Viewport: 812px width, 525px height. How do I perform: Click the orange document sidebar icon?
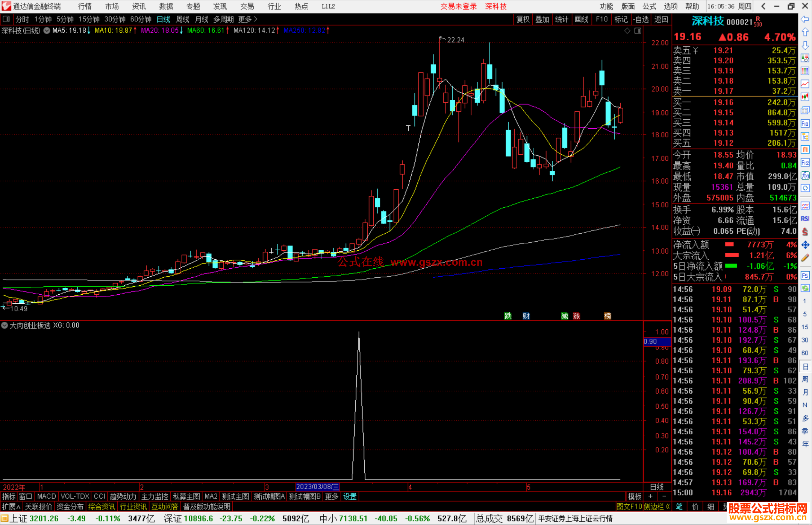pyautogui.click(x=805, y=149)
